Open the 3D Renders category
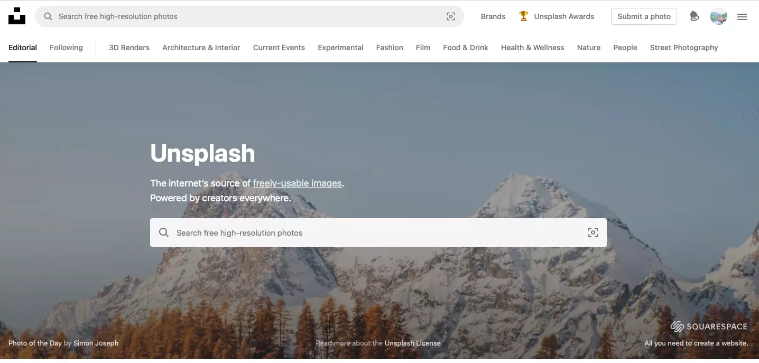Image resolution: width=759 pixels, height=363 pixels. (x=129, y=48)
